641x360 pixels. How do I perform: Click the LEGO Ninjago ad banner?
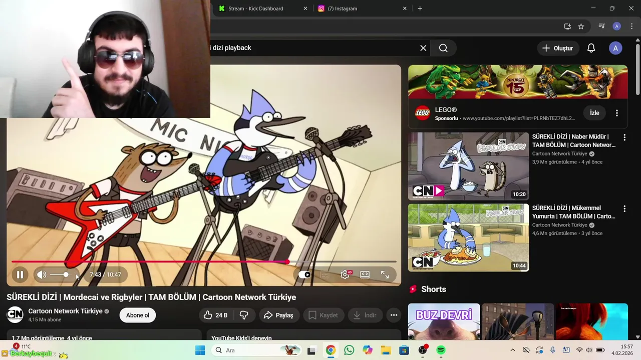coord(518,81)
